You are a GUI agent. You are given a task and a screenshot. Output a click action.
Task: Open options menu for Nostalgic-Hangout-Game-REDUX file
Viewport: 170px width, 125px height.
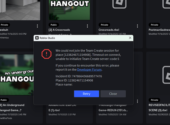[x=137, y=101]
